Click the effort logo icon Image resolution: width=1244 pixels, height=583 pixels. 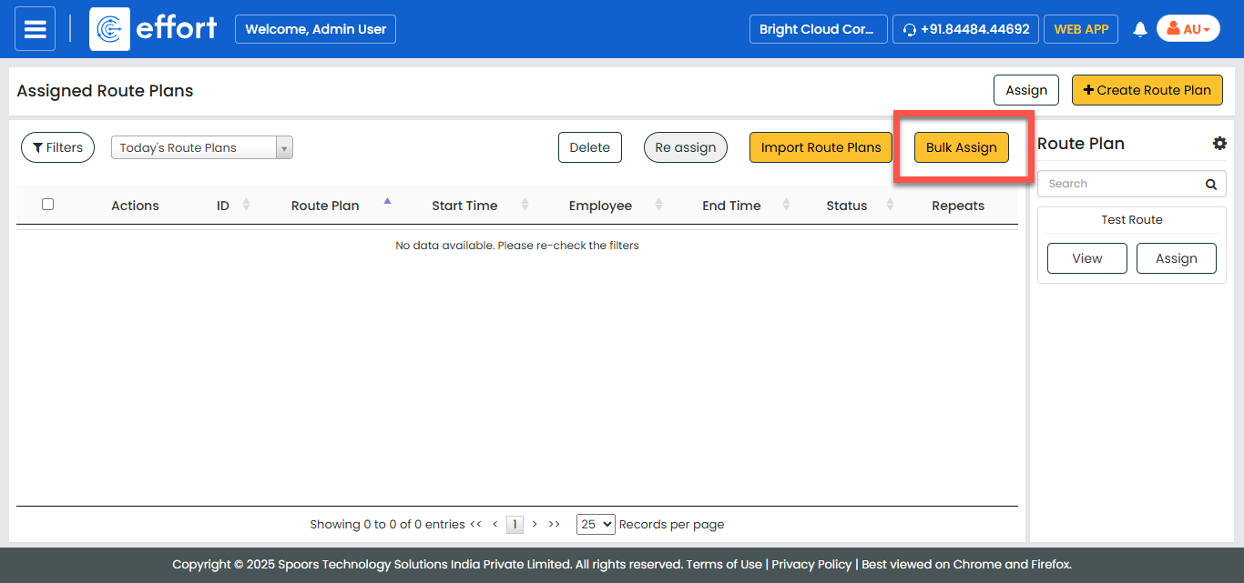(x=109, y=29)
